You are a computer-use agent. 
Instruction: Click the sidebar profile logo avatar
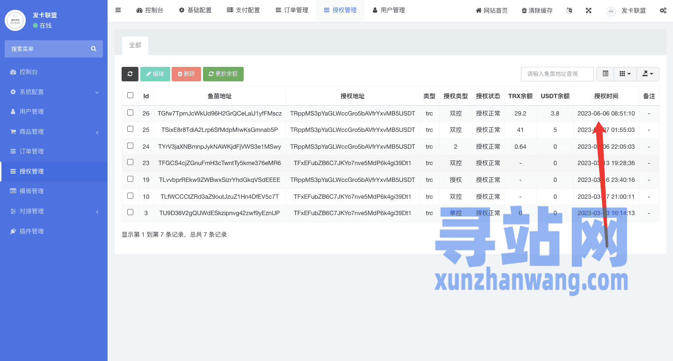(15, 20)
